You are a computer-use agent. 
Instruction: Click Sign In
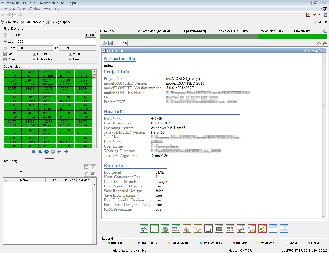[x=320, y=22]
